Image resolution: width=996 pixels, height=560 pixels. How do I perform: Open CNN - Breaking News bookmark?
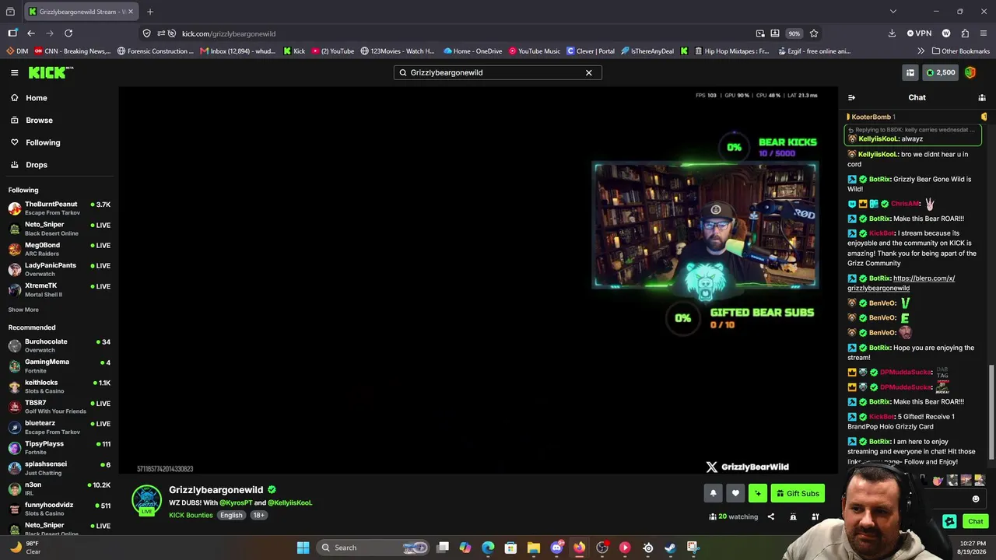pos(72,51)
